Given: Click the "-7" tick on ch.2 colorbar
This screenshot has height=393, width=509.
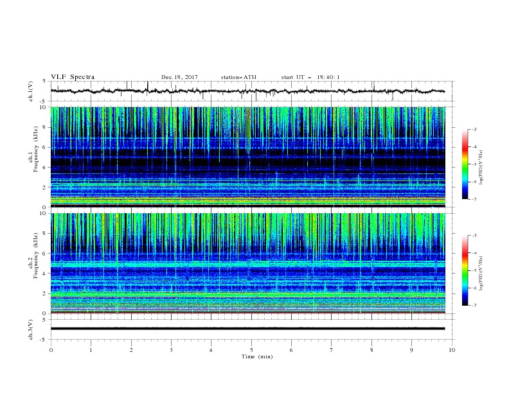Looking at the screenshot, I should (x=474, y=305).
